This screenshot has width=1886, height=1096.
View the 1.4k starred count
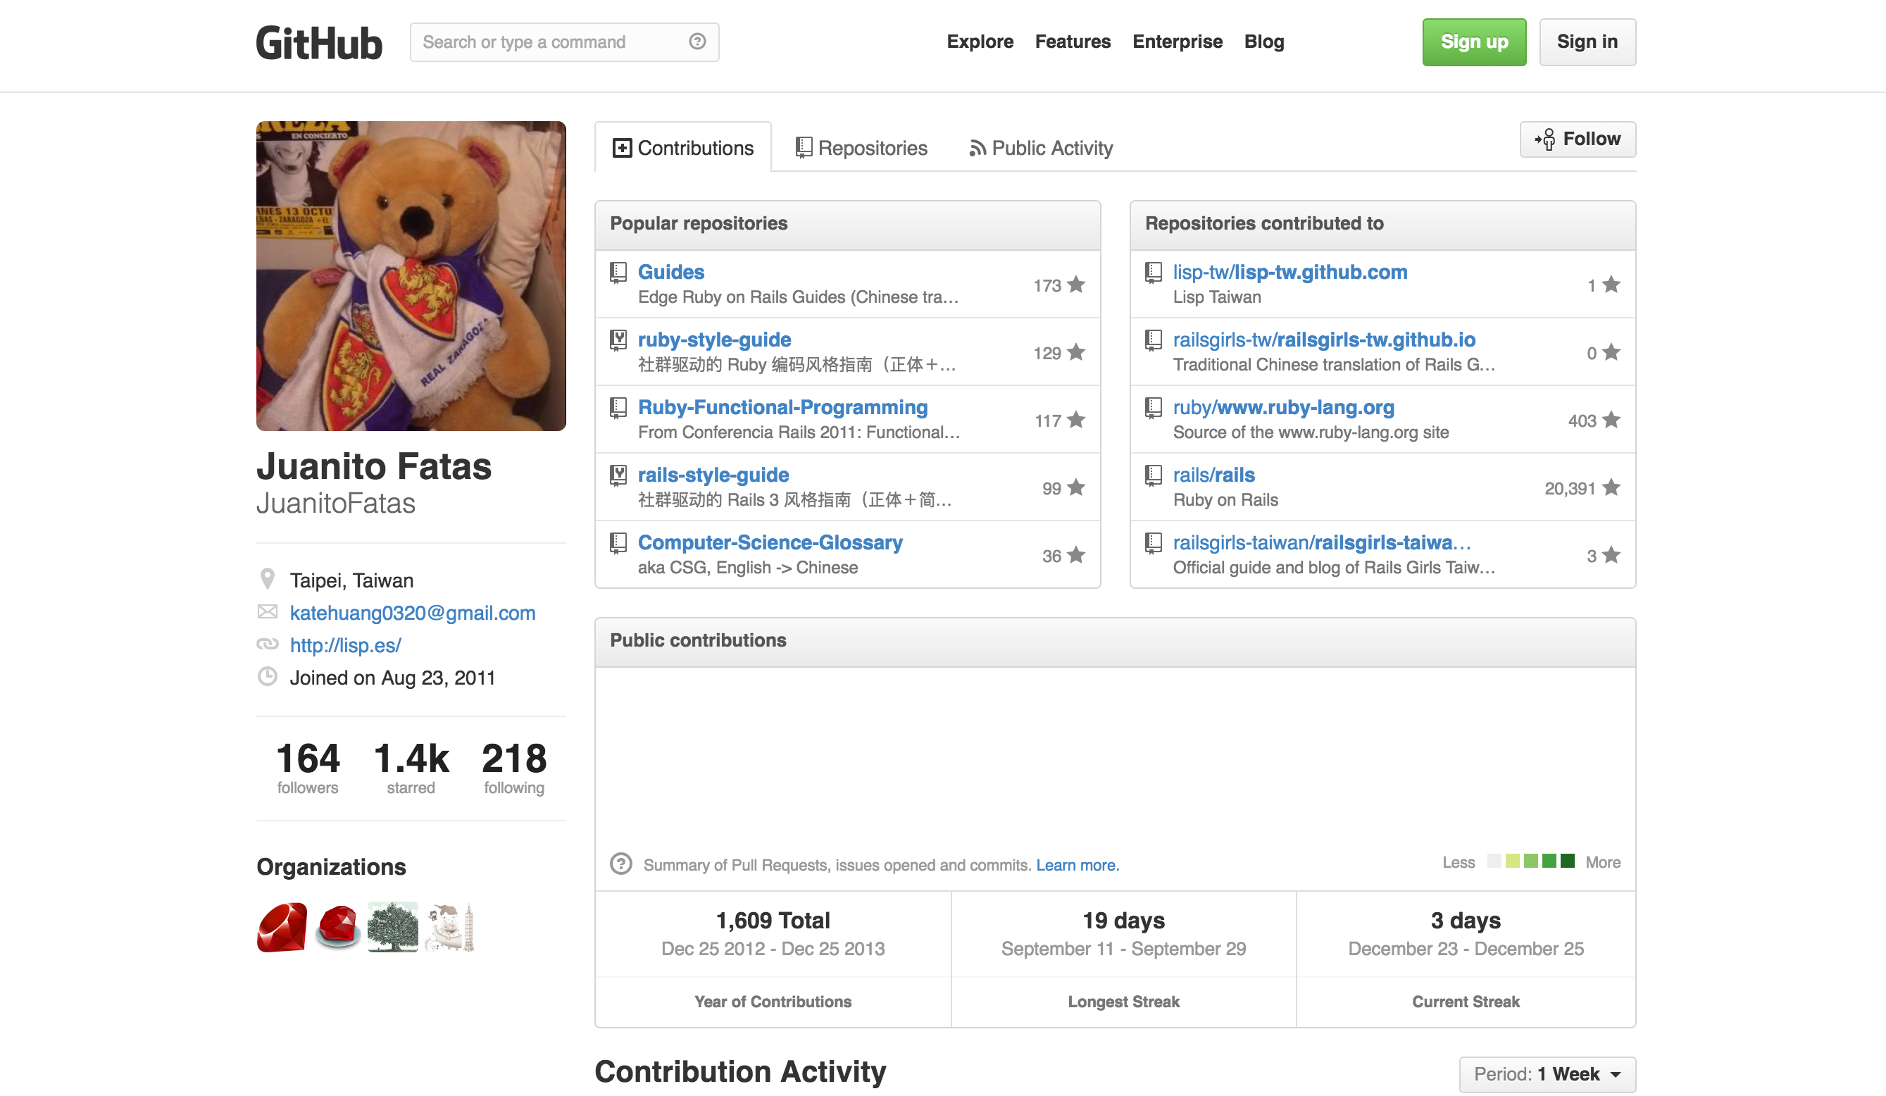tap(411, 766)
